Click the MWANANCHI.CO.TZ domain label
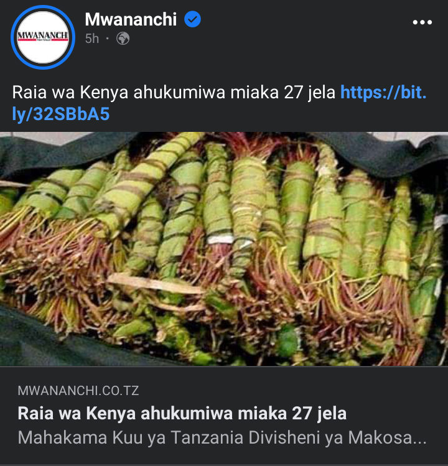This screenshot has width=448, height=466. 78,391
